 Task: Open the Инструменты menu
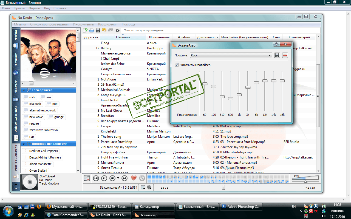point(83,24)
